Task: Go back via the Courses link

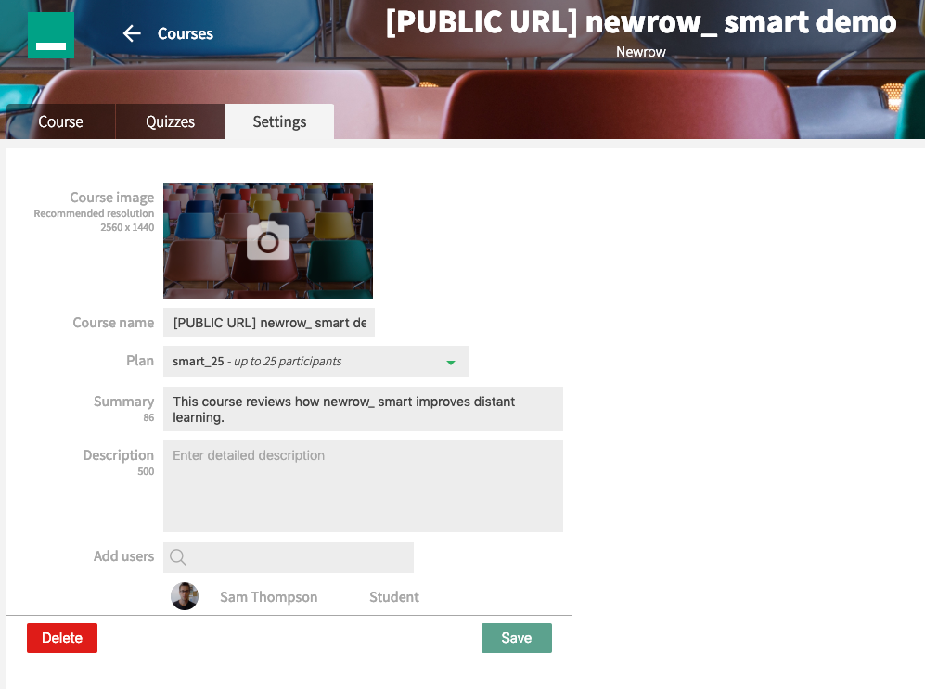Action: click(x=186, y=33)
